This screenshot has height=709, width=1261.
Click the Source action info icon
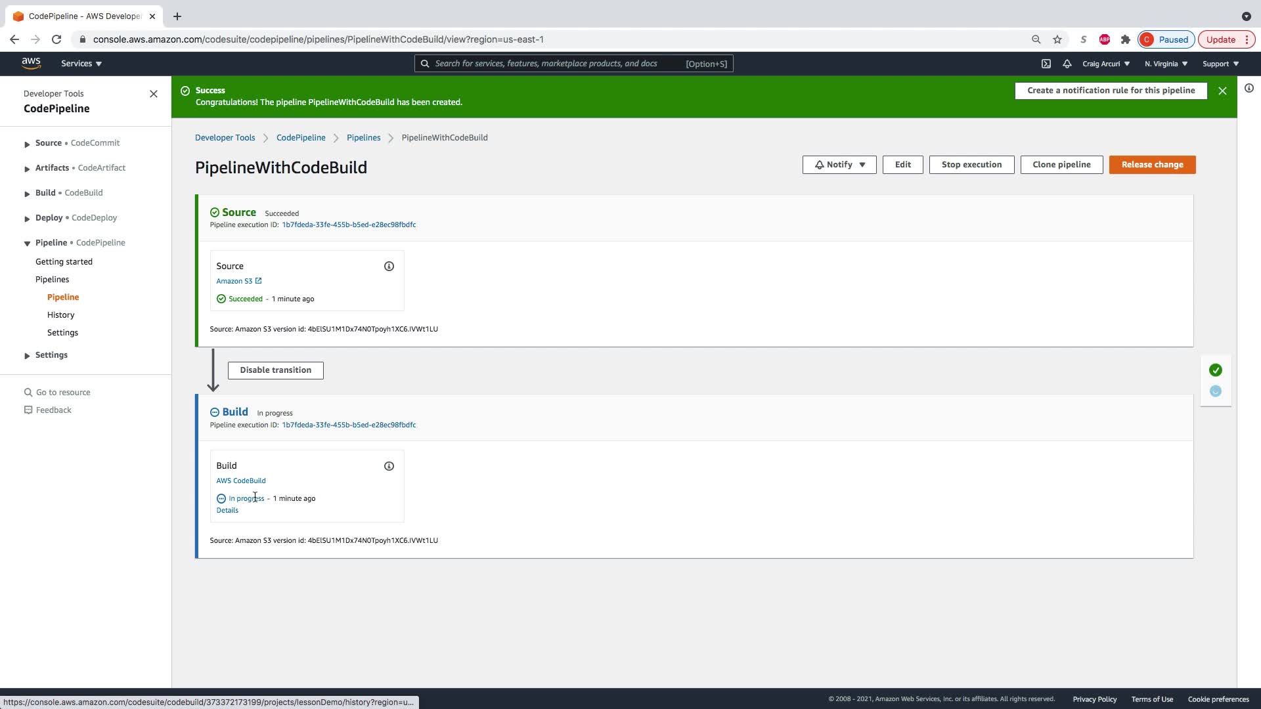tap(389, 267)
